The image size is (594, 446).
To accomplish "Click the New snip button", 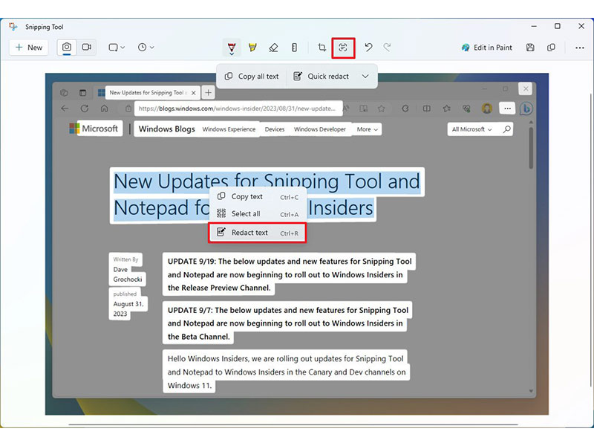I will [29, 48].
